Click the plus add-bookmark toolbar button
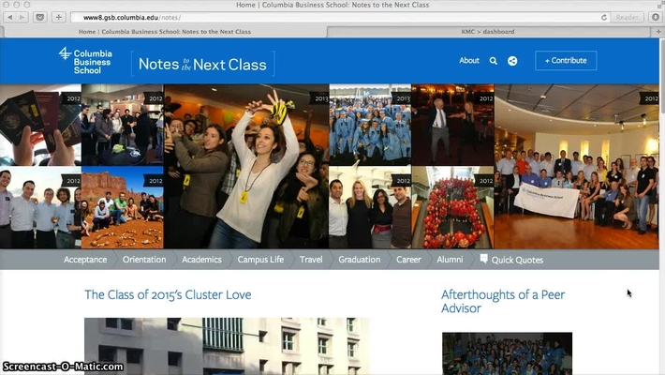Viewport: 665px width, 375px height. click(58, 18)
